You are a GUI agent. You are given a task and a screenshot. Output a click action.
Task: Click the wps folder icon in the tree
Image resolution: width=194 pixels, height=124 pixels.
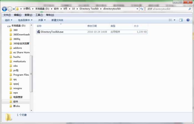pyautogui.click(x=11, y=93)
